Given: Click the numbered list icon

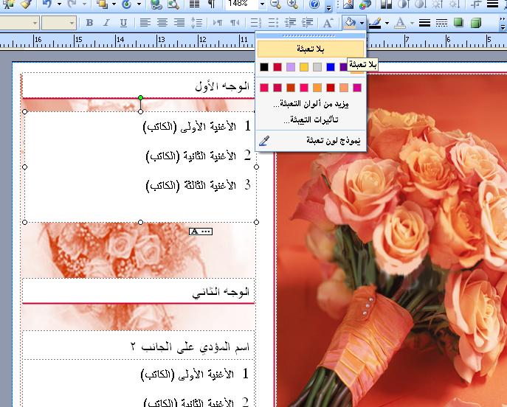Looking at the screenshot, I should coord(255,23).
